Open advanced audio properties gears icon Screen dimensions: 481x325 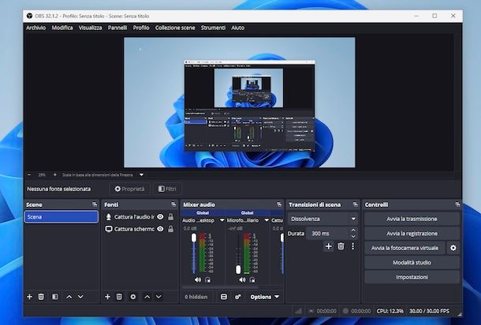(237, 297)
